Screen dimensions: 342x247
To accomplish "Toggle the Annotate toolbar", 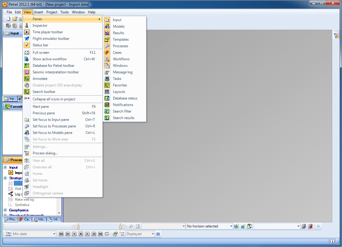I will pyautogui.click(x=63, y=79).
